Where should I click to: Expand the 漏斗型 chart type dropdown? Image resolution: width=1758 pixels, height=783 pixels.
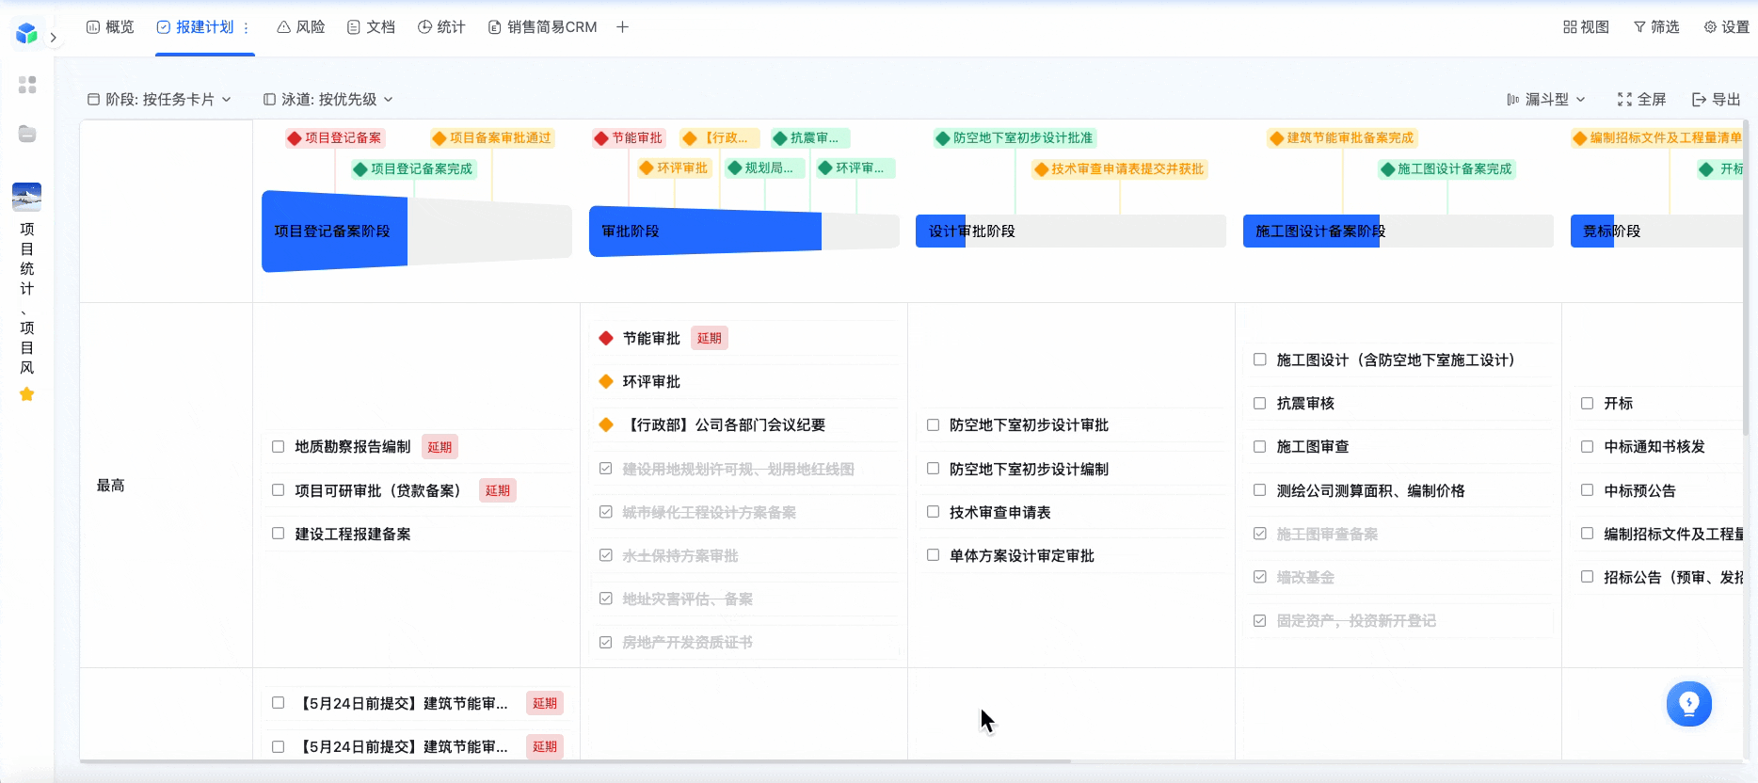1546,99
